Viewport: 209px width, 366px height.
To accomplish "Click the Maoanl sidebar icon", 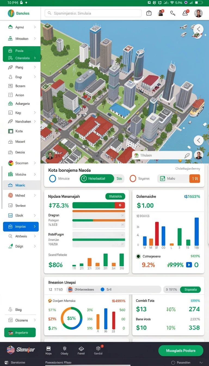I will coord(10,142).
